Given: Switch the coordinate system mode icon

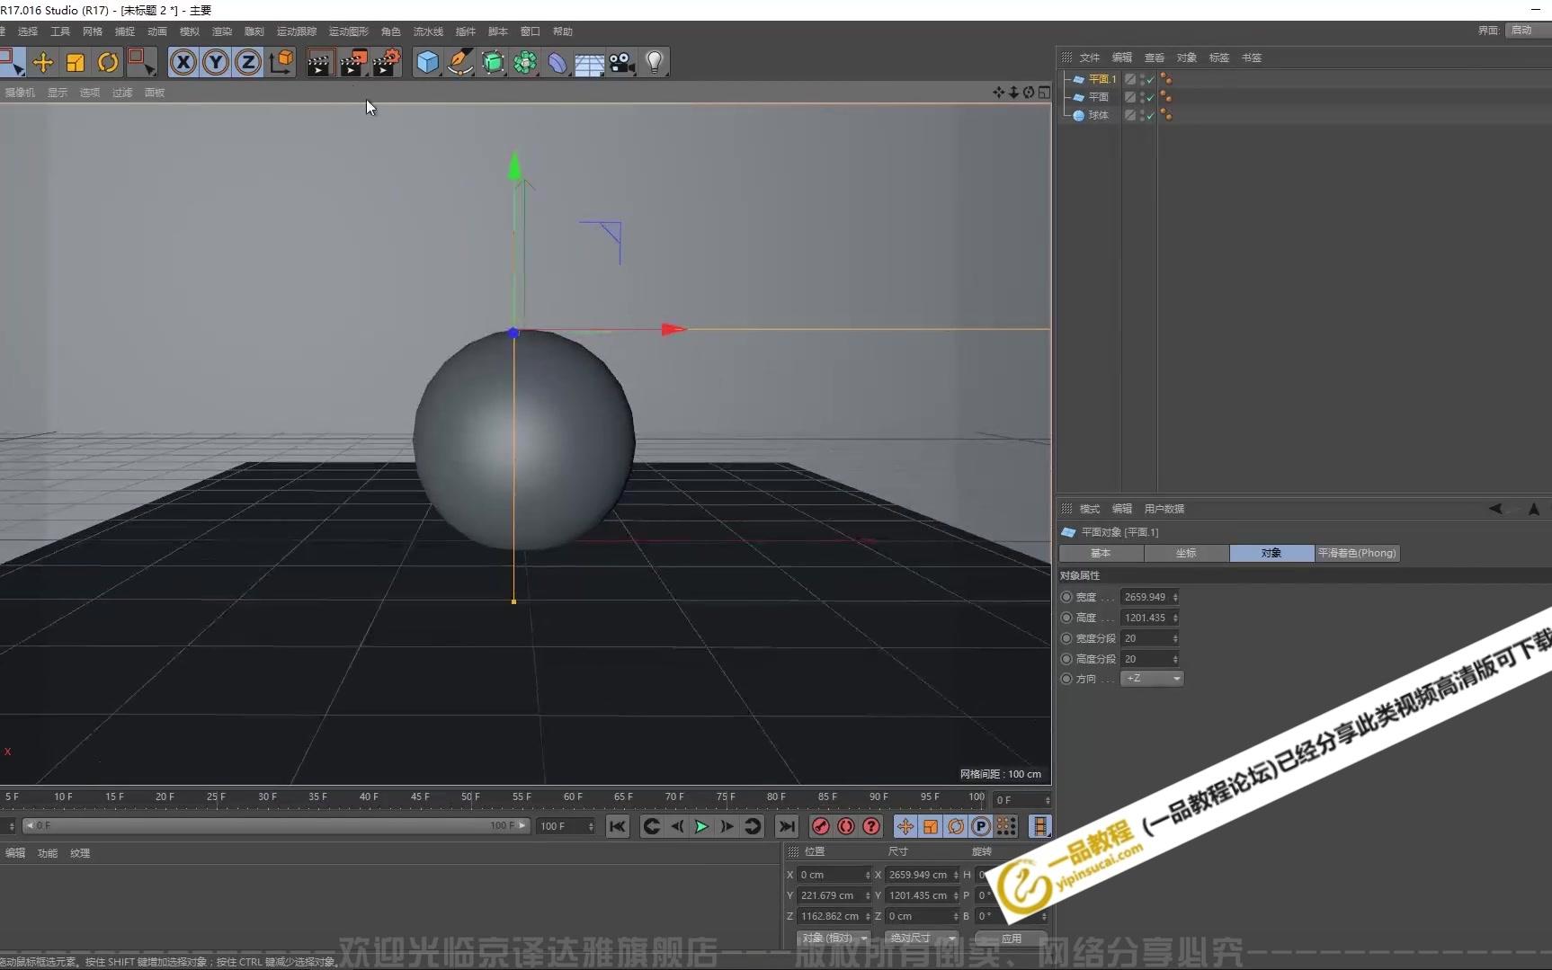Looking at the screenshot, I should [281, 62].
